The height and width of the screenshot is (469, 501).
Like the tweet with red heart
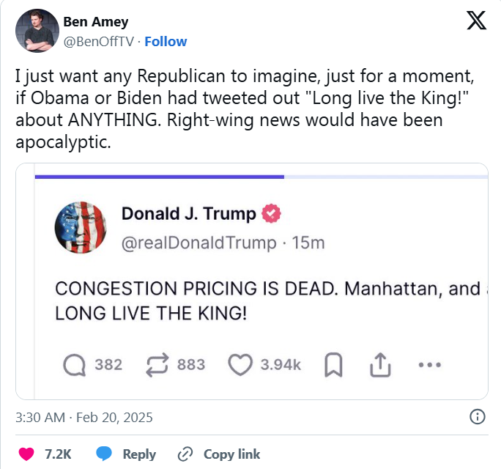(26, 454)
